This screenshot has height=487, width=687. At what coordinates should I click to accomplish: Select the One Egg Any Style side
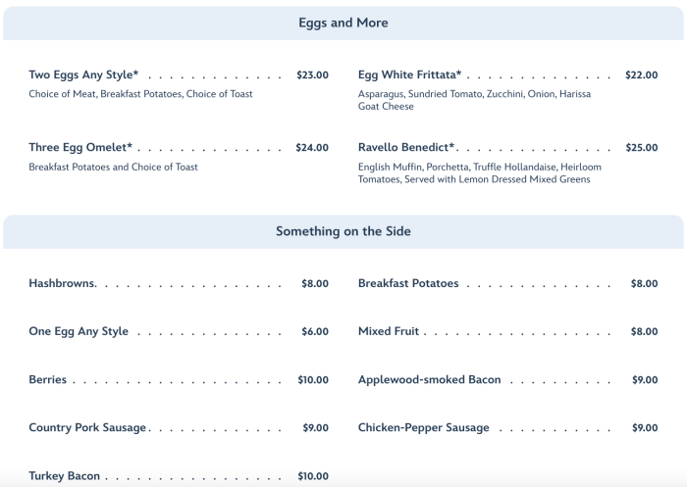79,332
